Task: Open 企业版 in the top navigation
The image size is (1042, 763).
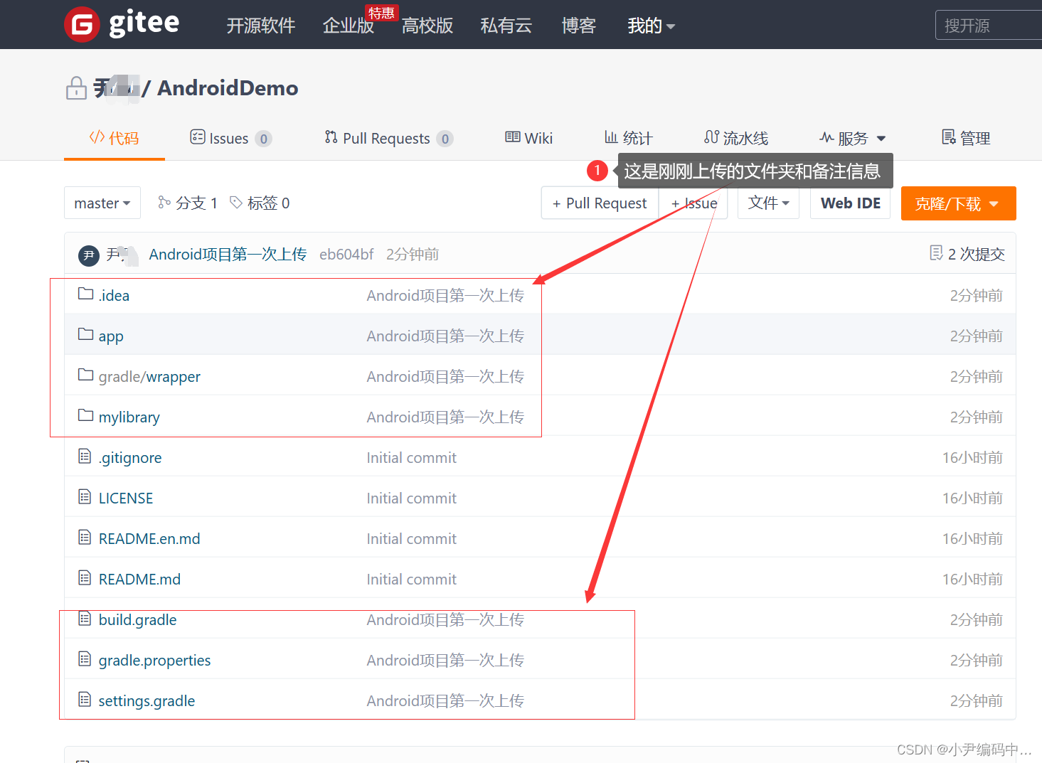Action: point(349,26)
